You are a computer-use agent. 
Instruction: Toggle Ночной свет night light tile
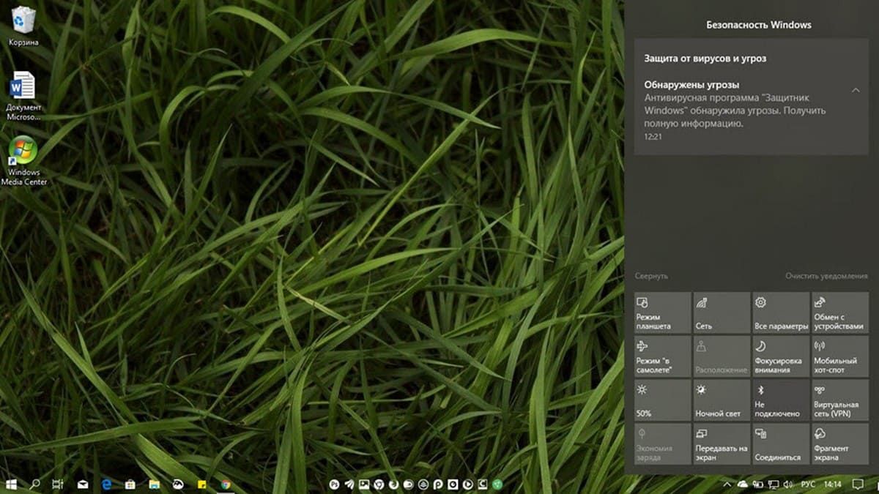point(722,400)
